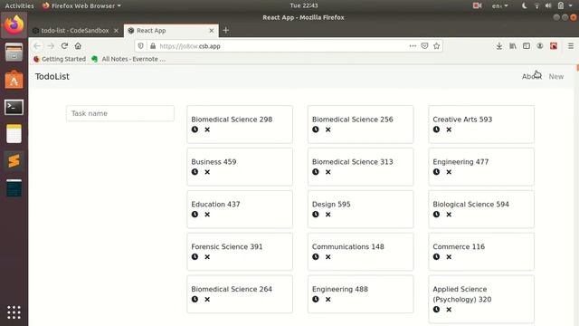Image resolution: width=579 pixels, height=326 pixels.
Task: Open the About link in navbar
Action: tap(531, 76)
